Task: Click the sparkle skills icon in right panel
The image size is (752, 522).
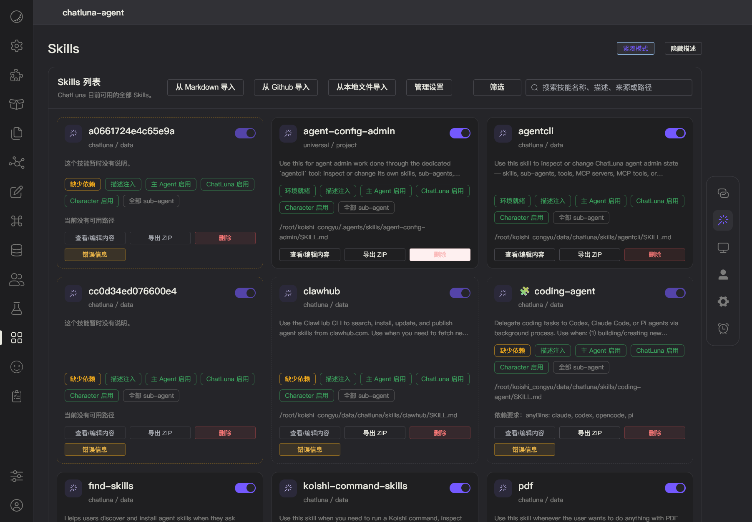Action: [723, 220]
